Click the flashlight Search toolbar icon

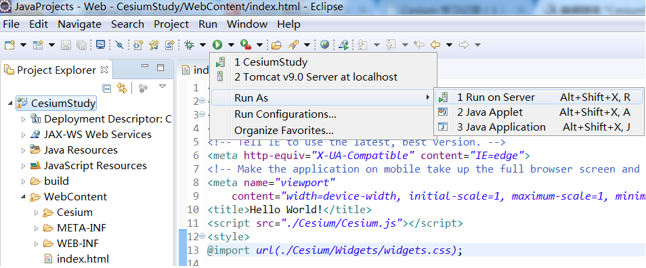click(x=293, y=45)
